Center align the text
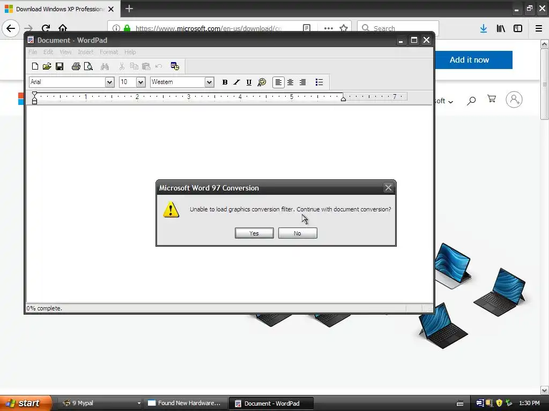Image resolution: width=549 pixels, height=411 pixels. [291, 82]
